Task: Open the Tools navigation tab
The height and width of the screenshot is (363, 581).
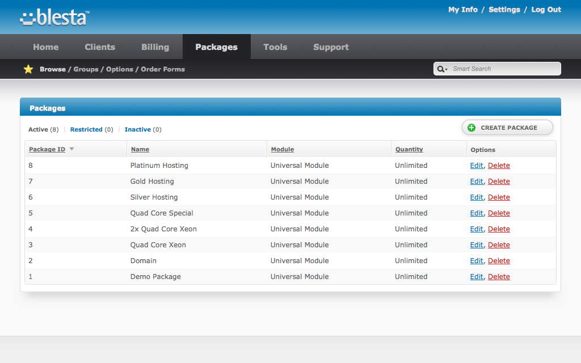Action: click(275, 47)
